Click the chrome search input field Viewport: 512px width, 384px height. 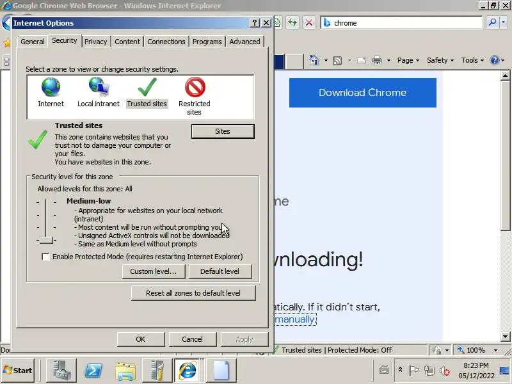click(402, 22)
